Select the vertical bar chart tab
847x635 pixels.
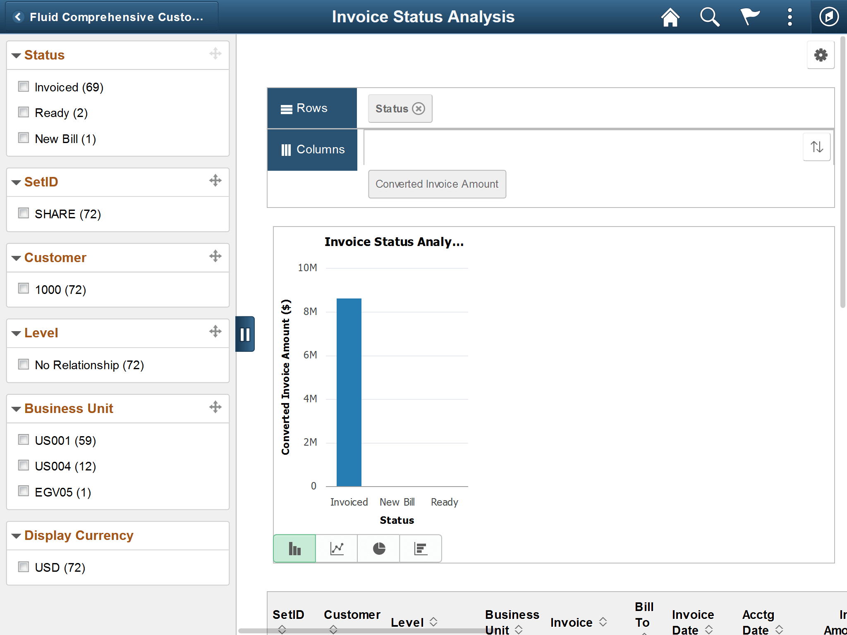coord(294,548)
